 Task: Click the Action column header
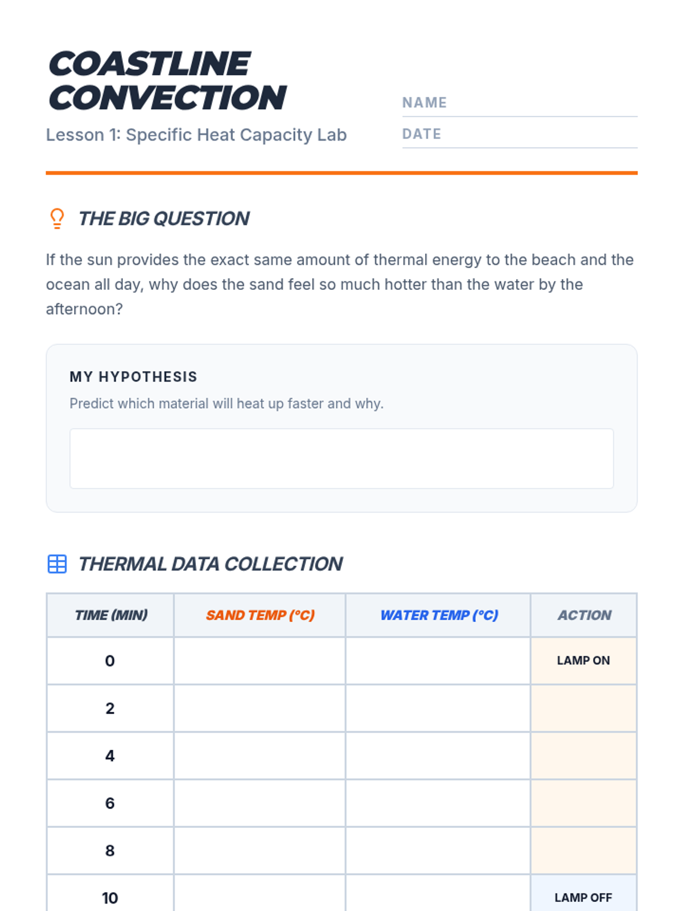click(x=584, y=615)
